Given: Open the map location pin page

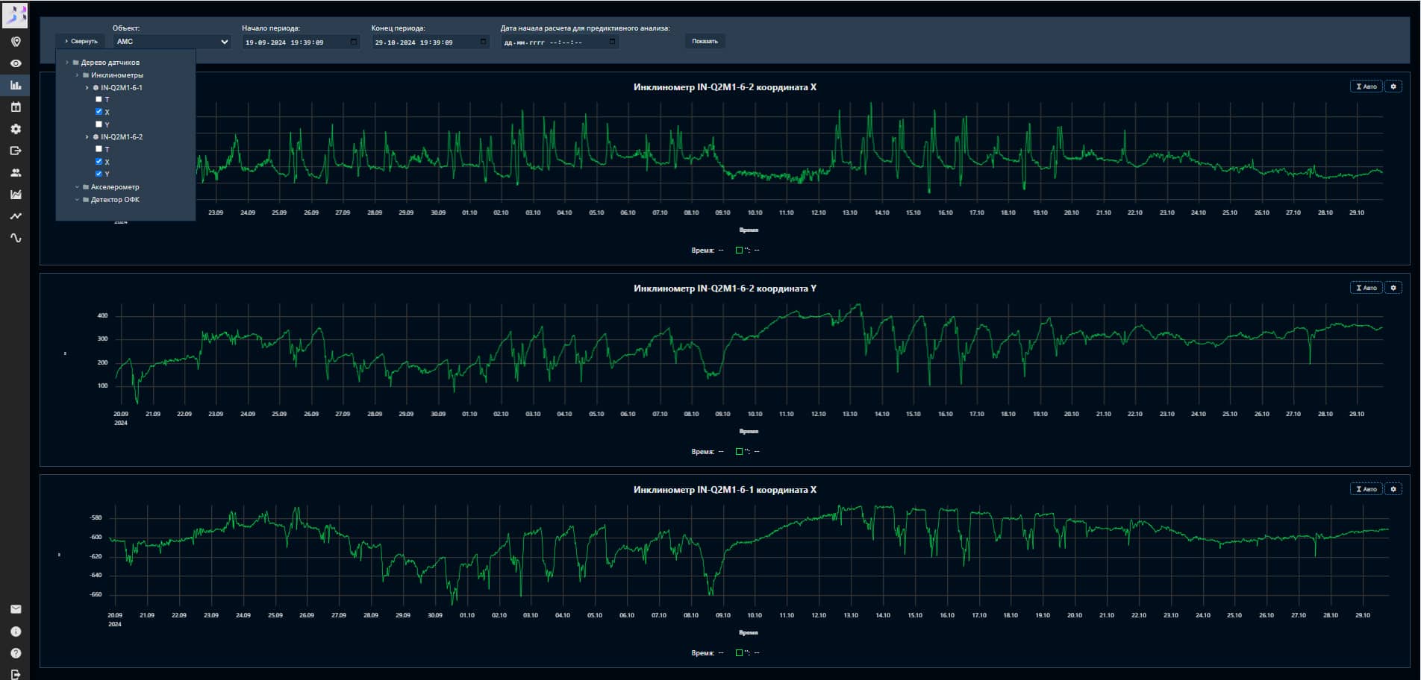Looking at the screenshot, I should 16,42.
